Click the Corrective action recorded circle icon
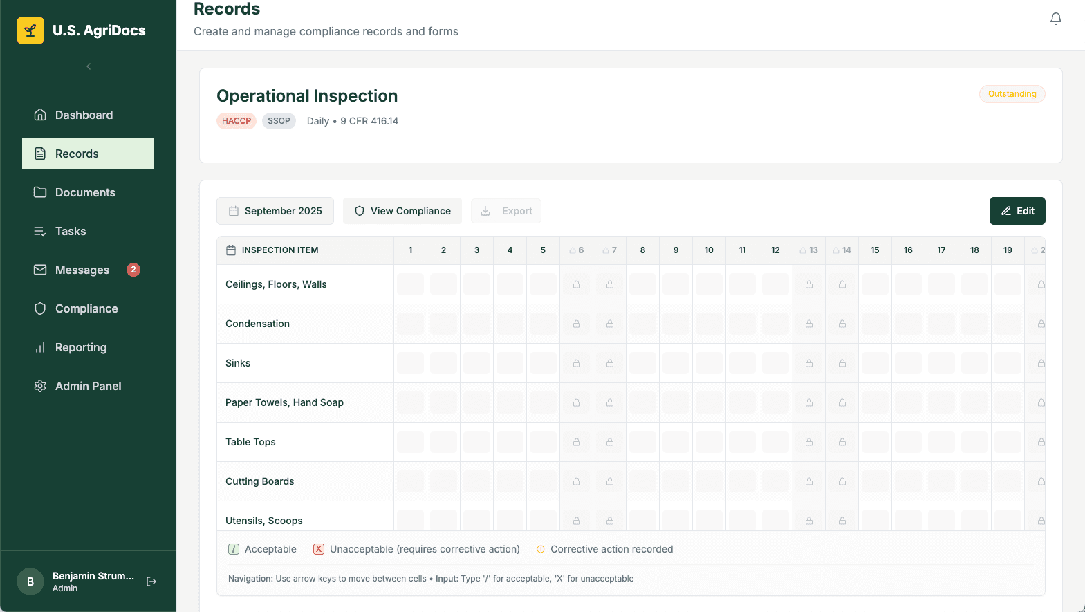The width and height of the screenshot is (1085, 612). click(x=541, y=549)
